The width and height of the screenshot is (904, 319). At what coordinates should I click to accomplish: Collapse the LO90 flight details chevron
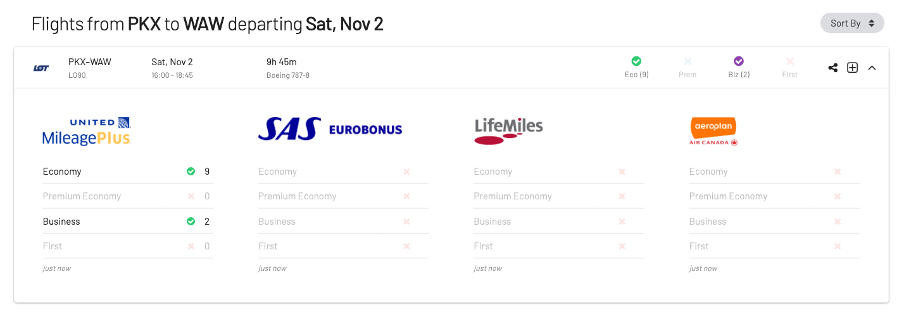click(872, 68)
